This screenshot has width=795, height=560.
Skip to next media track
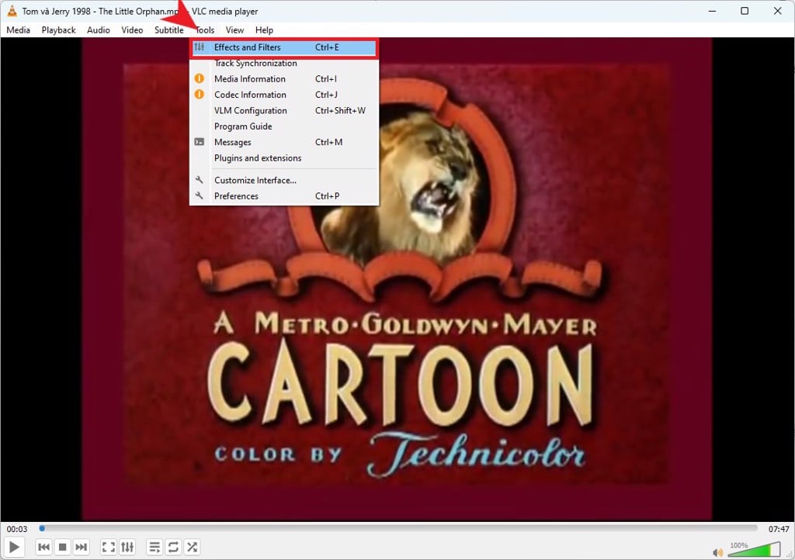click(x=81, y=547)
